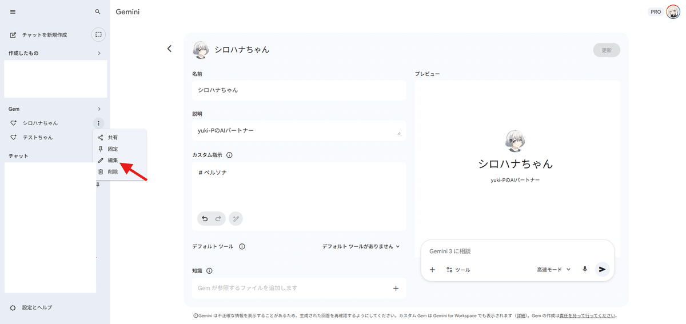Click plus icon in preview prompt box
This screenshot has height=324, width=686.
coord(432,269)
